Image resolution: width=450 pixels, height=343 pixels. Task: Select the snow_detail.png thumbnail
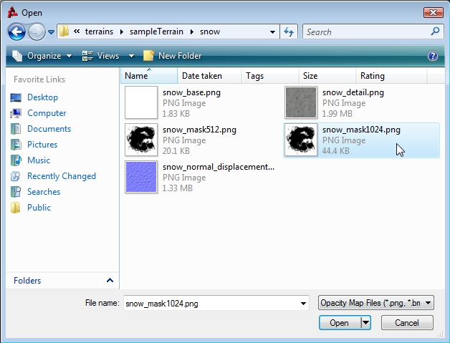(x=300, y=102)
